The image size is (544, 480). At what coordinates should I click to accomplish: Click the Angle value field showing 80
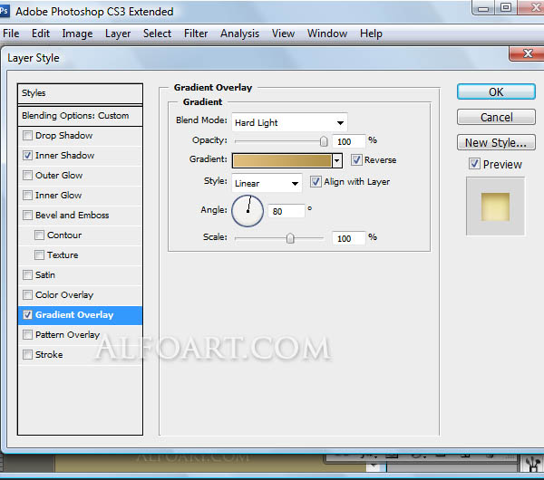click(287, 211)
